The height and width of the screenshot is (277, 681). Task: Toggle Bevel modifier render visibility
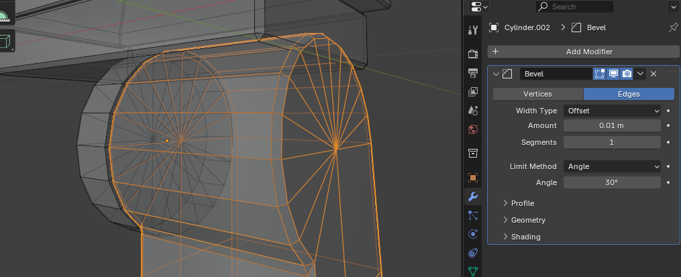(x=627, y=74)
